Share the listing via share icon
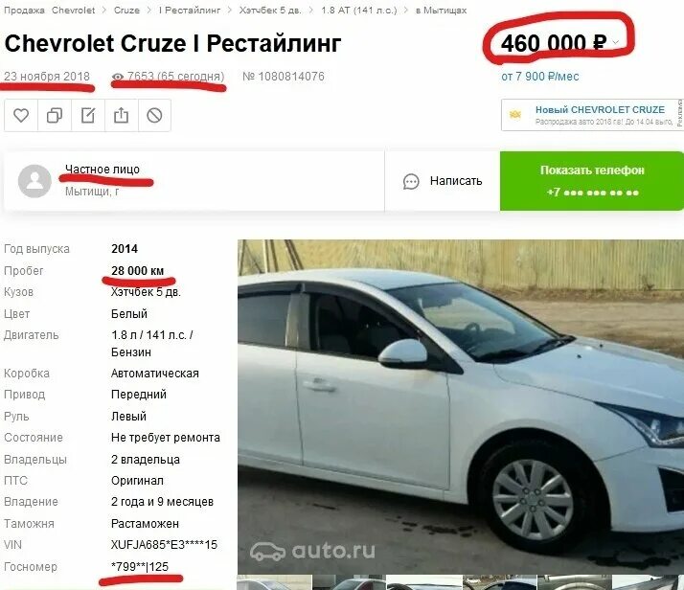Image resolution: width=684 pixels, height=590 pixels. [122, 116]
